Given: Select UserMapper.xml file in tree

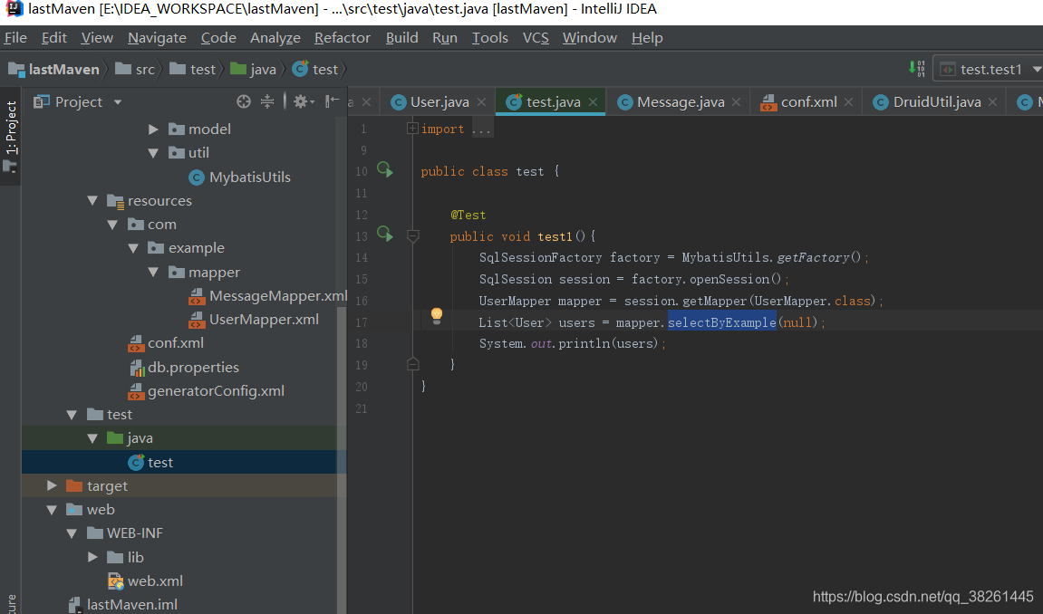Looking at the screenshot, I should 254,320.
